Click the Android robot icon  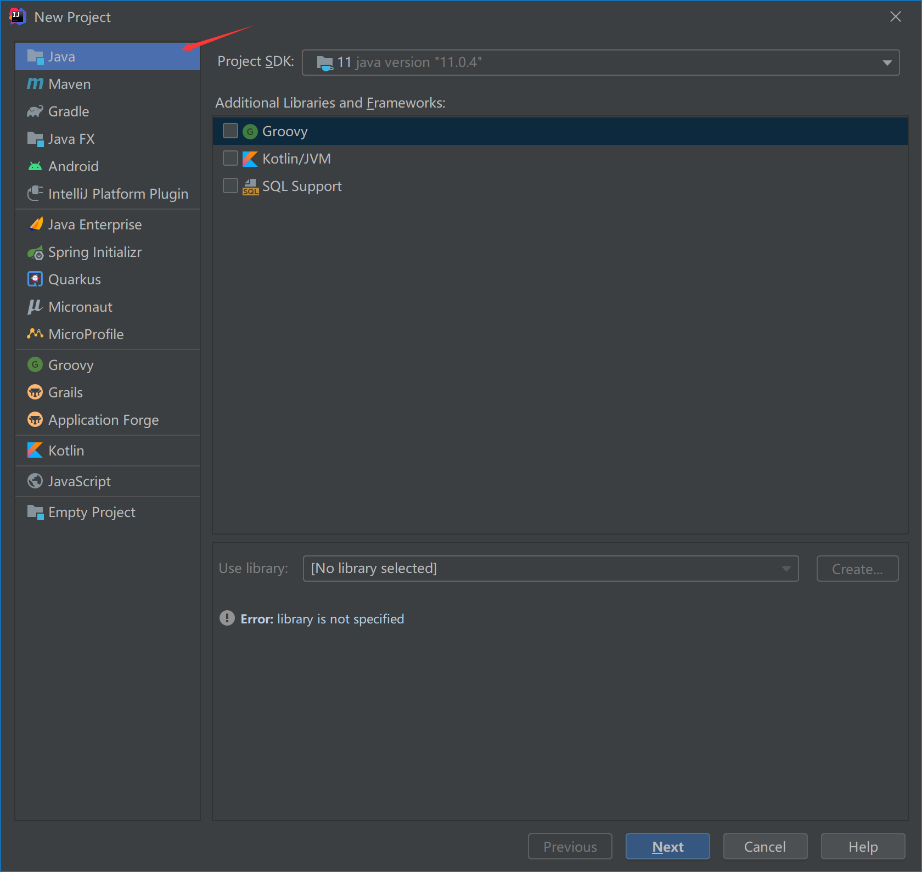tap(35, 166)
